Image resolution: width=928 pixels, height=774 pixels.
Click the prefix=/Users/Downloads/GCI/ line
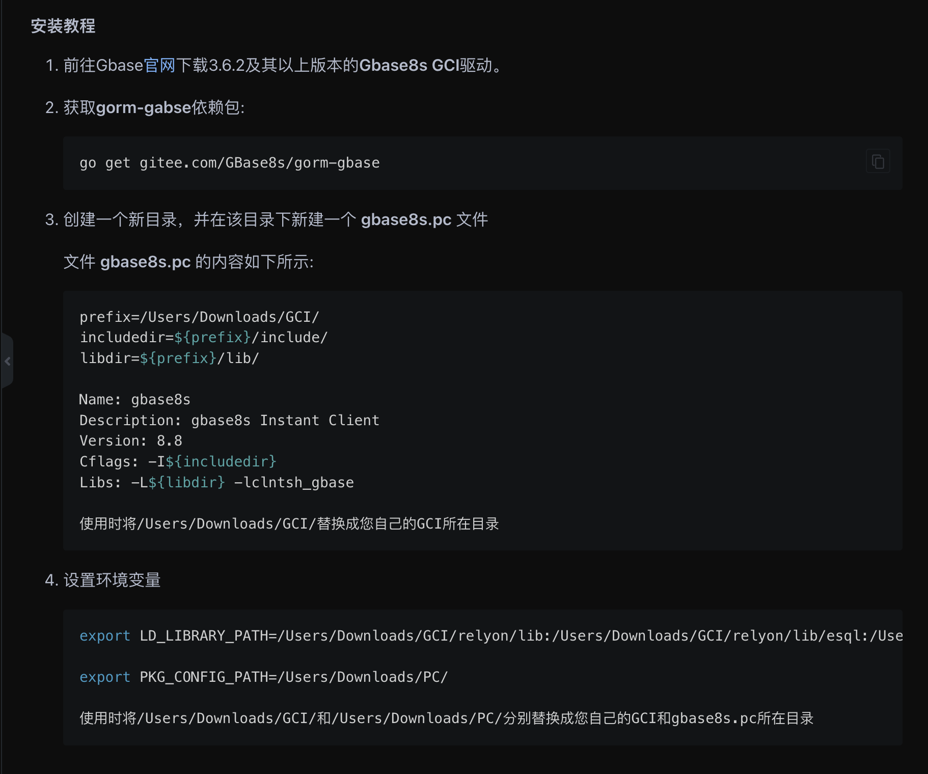(x=199, y=317)
